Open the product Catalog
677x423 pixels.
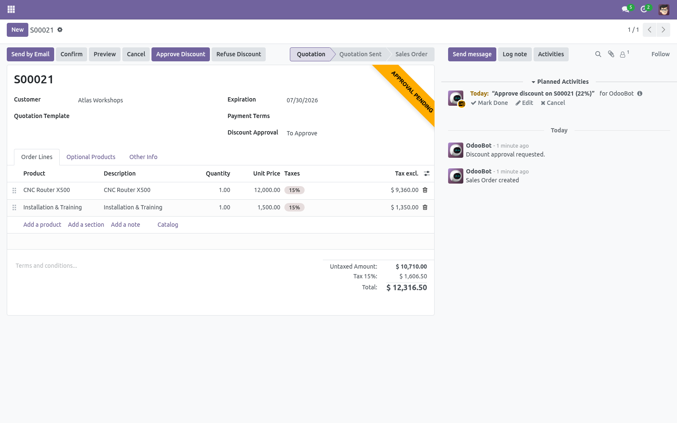tap(168, 225)
